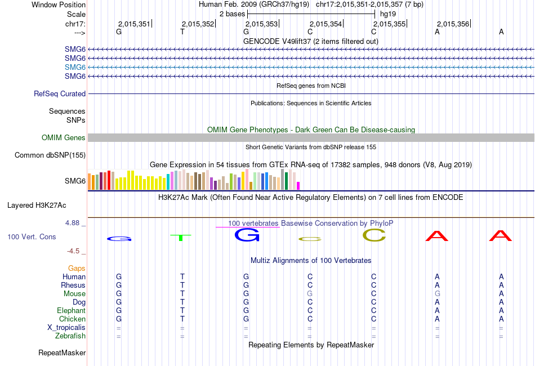Click the large olive C conservation logo

pyautogui.click(x=374, y=235)
